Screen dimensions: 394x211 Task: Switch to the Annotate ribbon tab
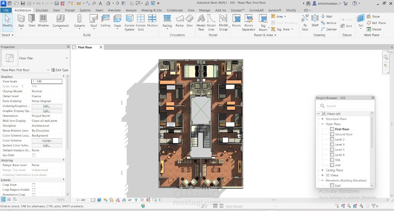115,10
